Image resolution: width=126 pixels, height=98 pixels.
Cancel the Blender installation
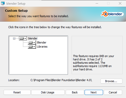[x=113, y=92]
